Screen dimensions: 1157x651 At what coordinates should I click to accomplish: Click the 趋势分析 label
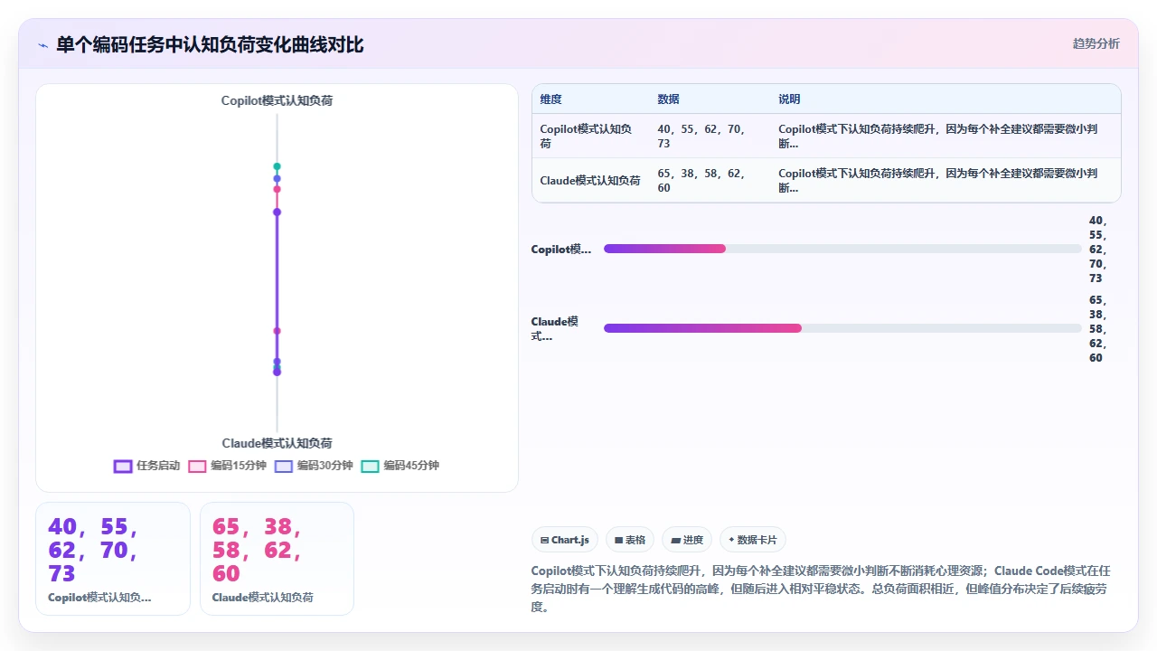1096,43
